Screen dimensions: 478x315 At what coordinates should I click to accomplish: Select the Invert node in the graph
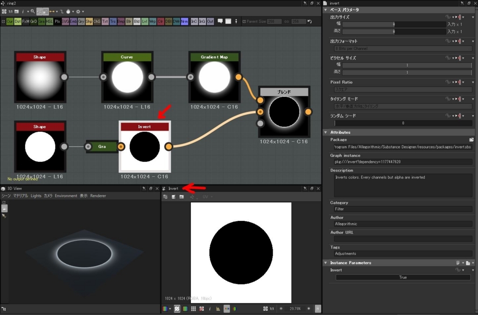(x=145, y=147)
